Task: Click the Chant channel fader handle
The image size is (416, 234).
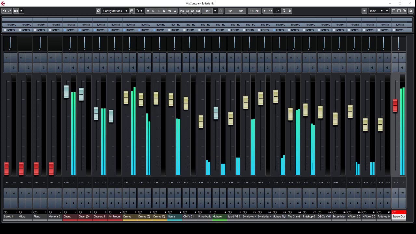Action: click(x=66, y=92)
